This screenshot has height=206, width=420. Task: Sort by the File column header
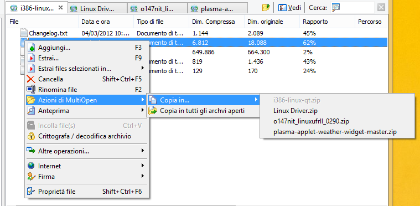click(x=42, y=22)
